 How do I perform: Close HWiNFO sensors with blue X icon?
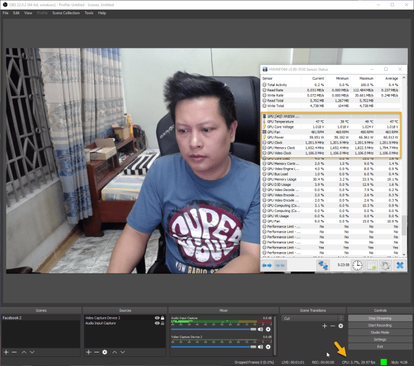(x=400, y=265)
